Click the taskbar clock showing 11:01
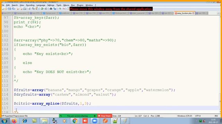Screen dimensions: 222x124 tap(213, 121)
